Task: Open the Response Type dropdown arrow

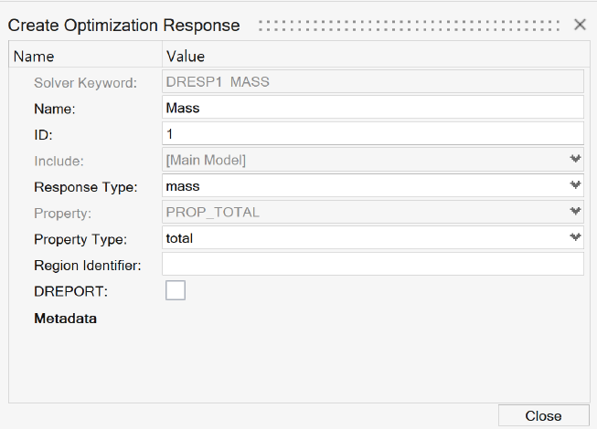Action: 575,186
